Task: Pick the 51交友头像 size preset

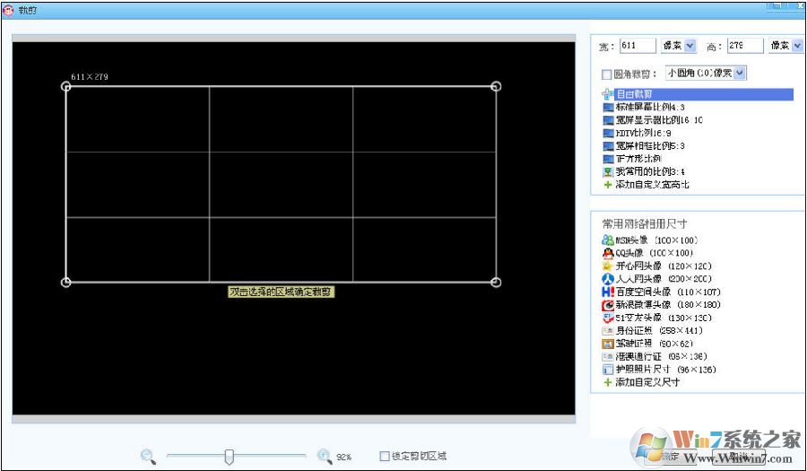Action: click(648, 318)
